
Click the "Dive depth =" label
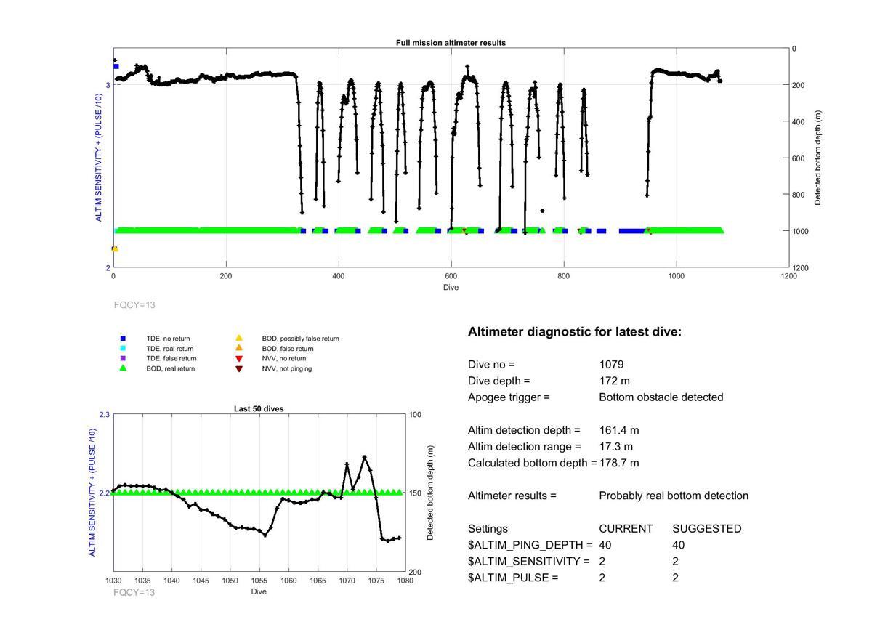pos(499,381)
